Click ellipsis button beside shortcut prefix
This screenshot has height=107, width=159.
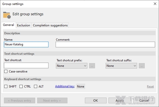click(x=92, y=66)
